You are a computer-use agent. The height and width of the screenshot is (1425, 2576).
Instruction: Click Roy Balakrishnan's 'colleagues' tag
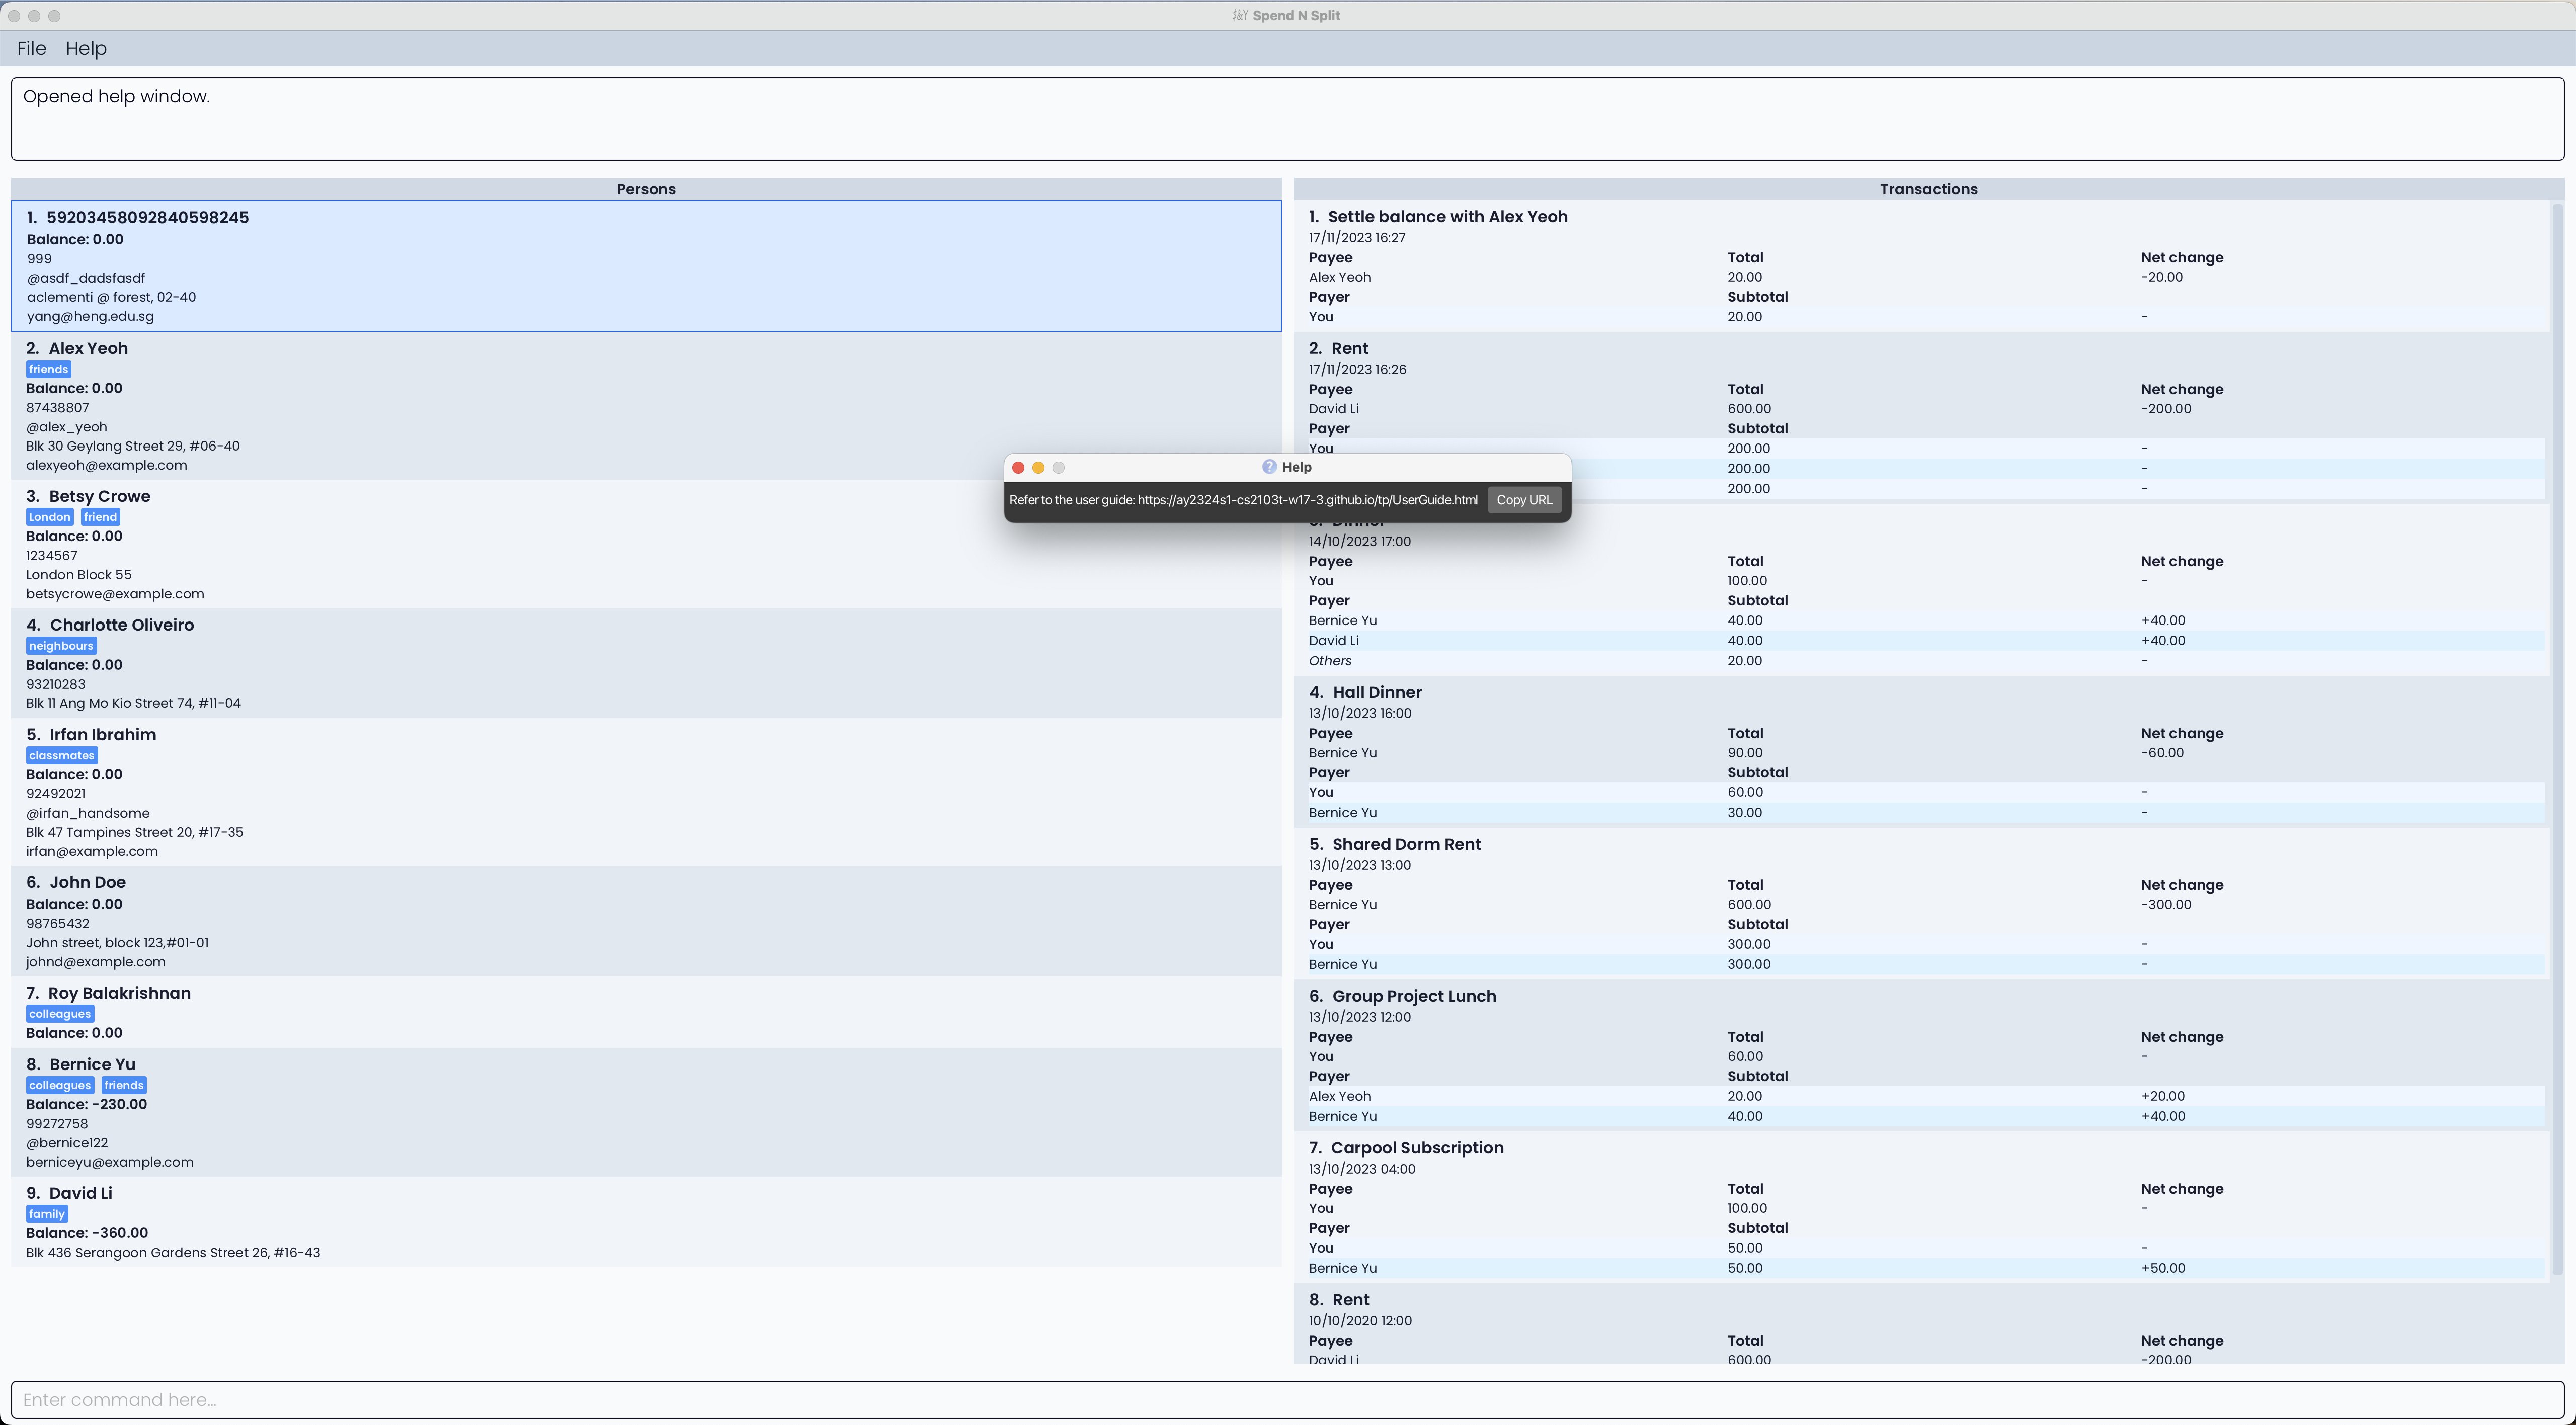pos(60,1013)
